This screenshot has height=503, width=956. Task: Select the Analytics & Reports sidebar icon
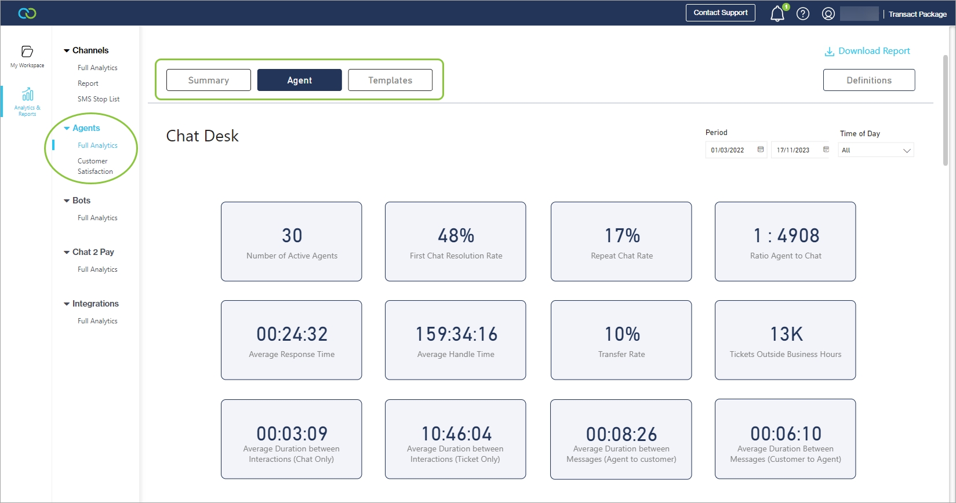click(x=27, y=101)
